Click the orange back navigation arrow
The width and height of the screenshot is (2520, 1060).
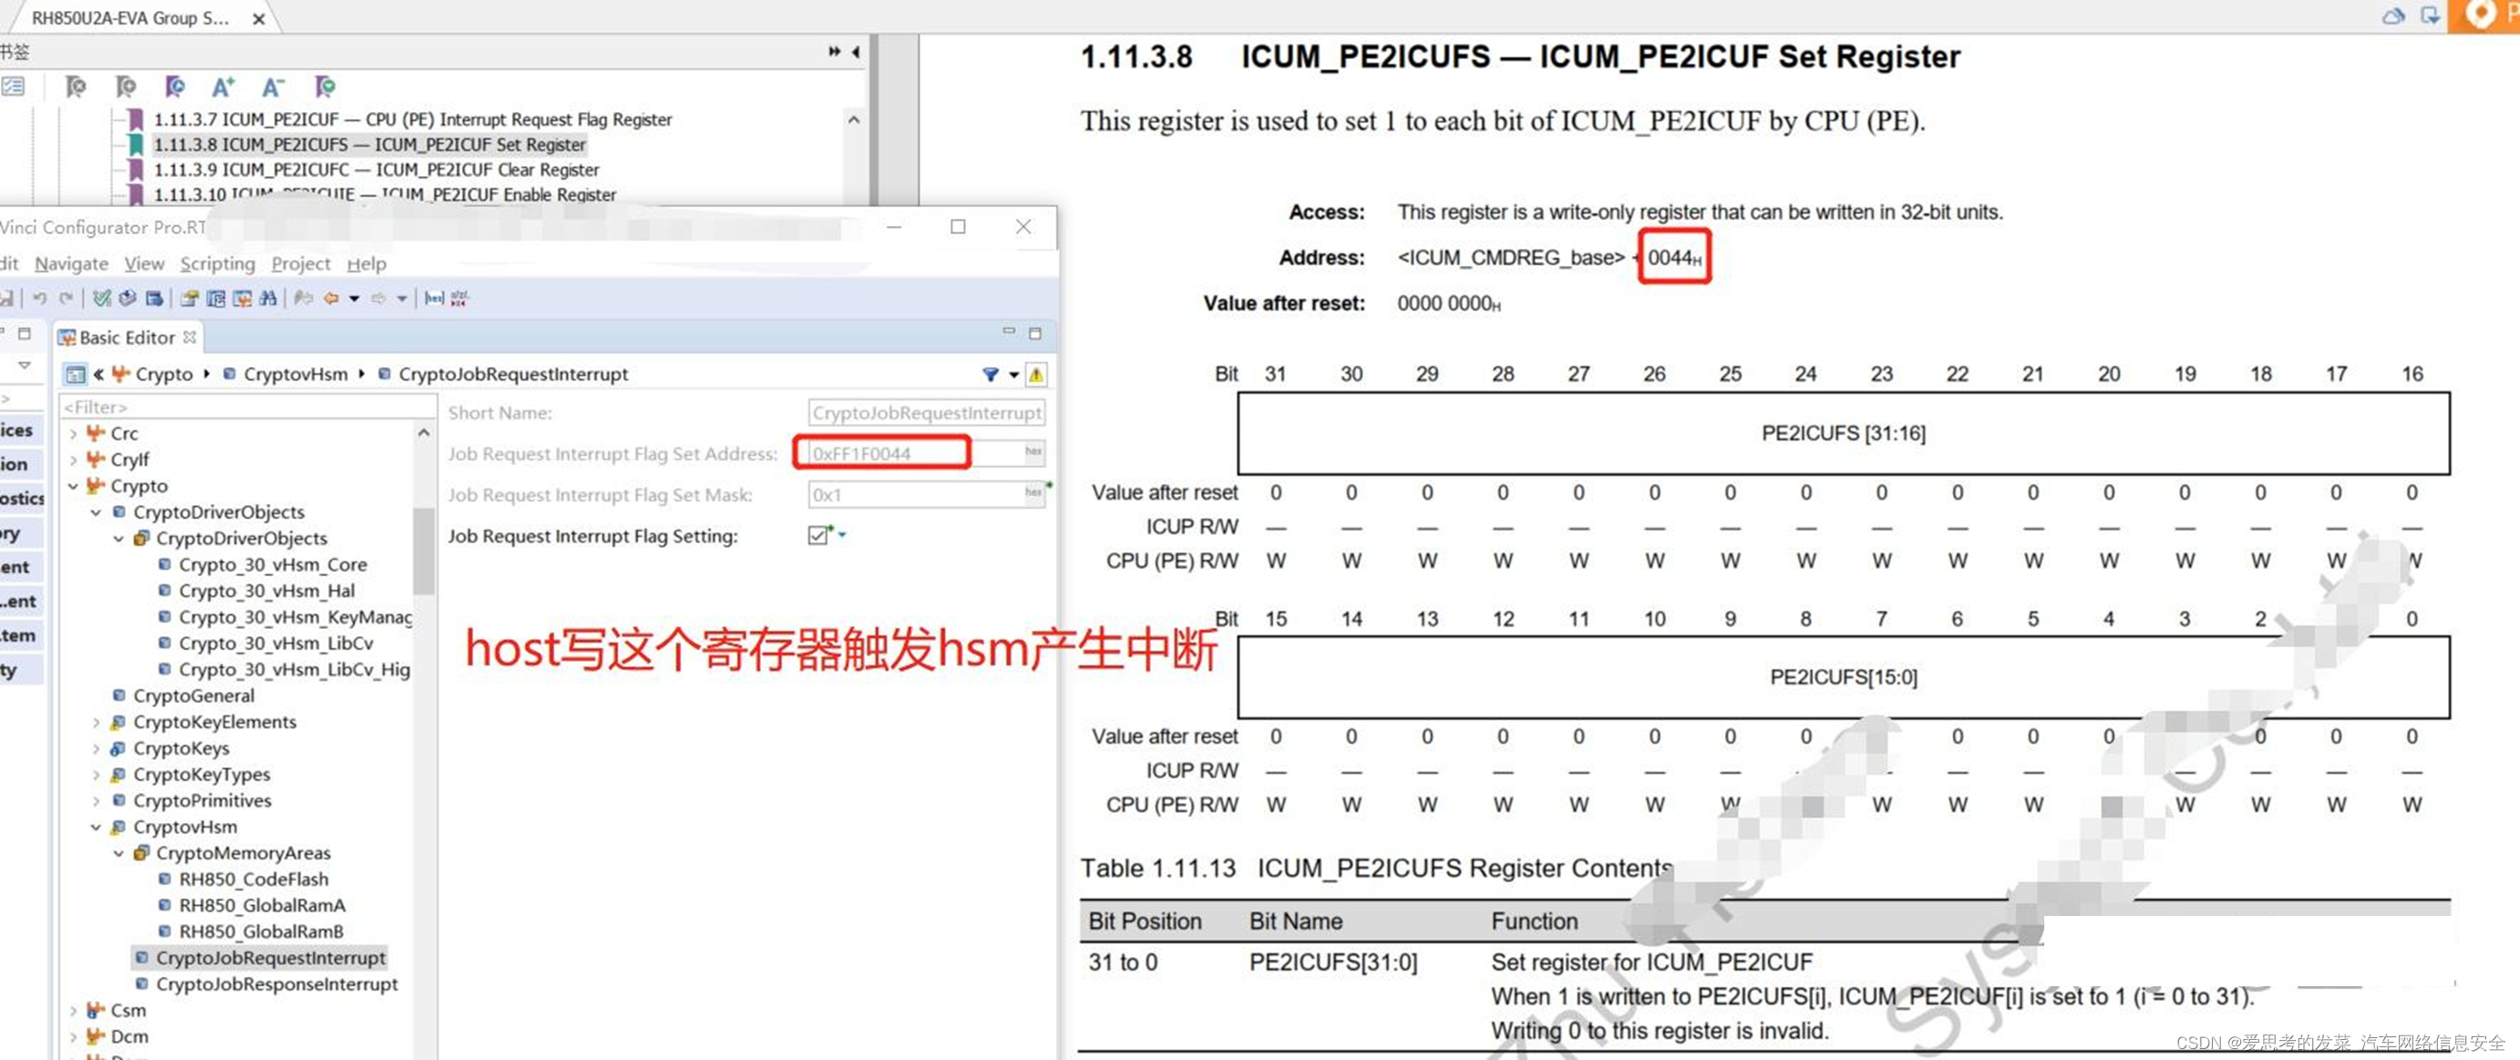click(332, 298)
